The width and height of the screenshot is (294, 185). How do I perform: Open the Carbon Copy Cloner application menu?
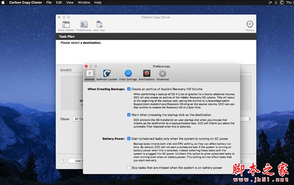[25, 2]
